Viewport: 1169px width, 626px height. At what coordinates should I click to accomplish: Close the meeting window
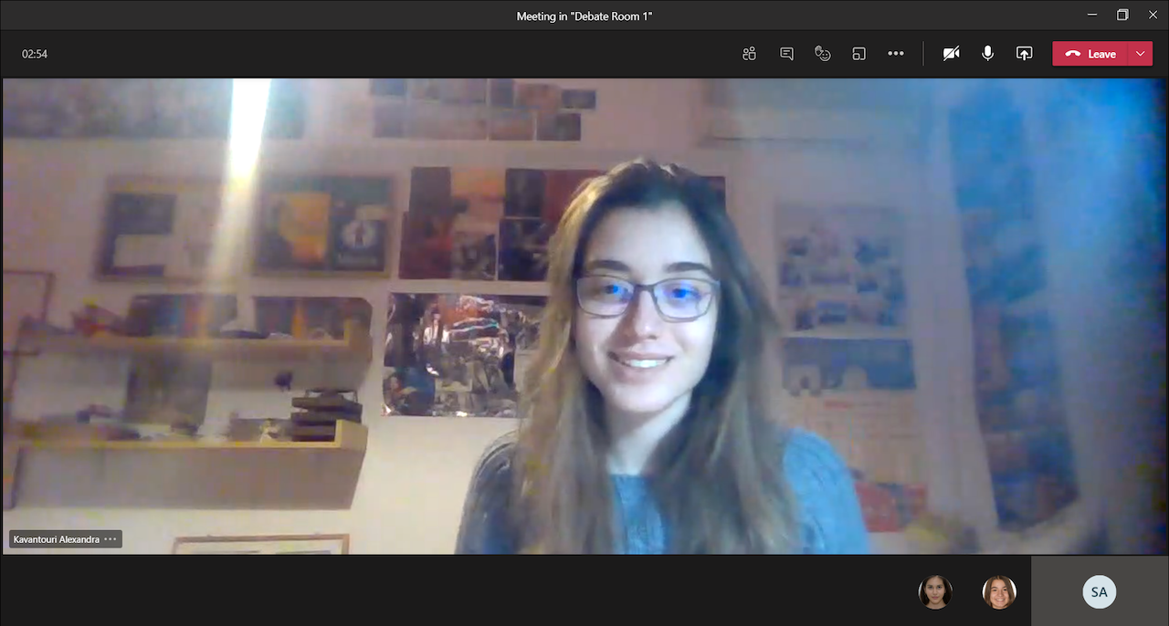pyautogui.click(x=1153, y=15)
